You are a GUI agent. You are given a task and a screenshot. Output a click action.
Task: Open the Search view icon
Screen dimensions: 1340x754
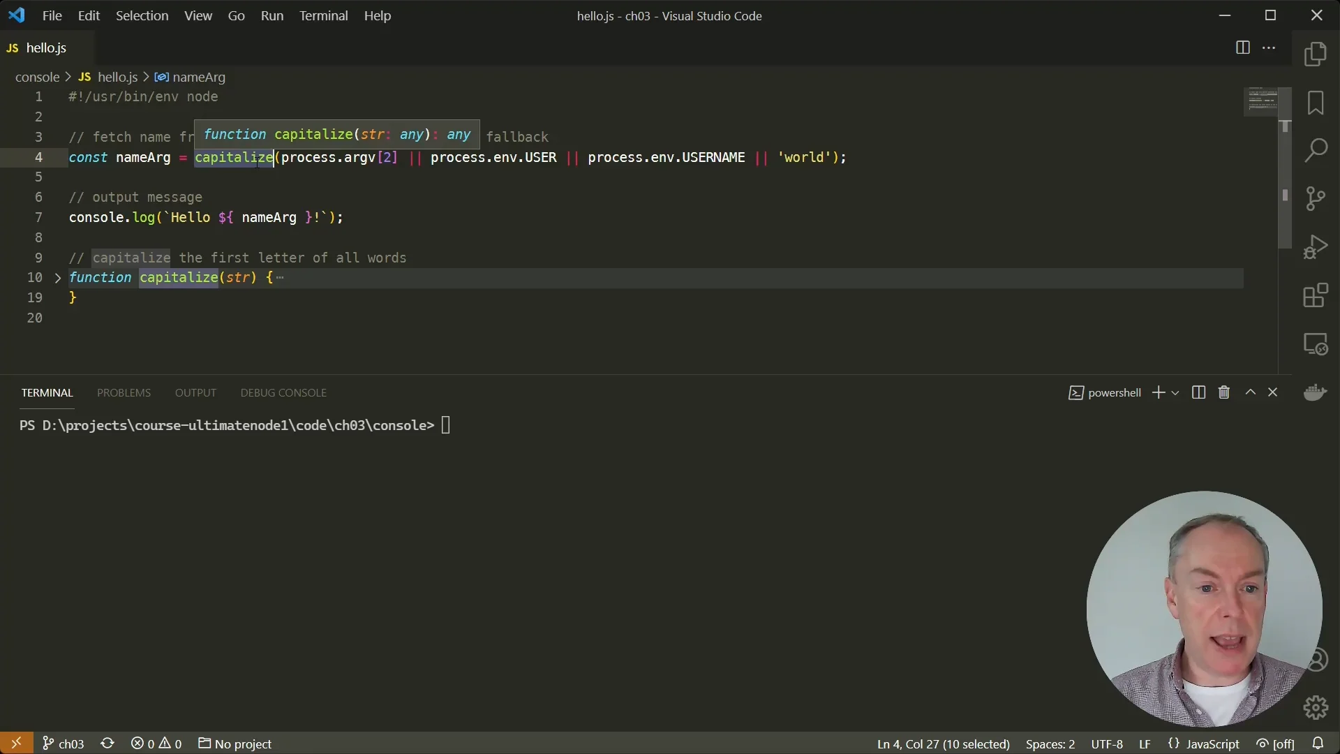coord(1316,150)
